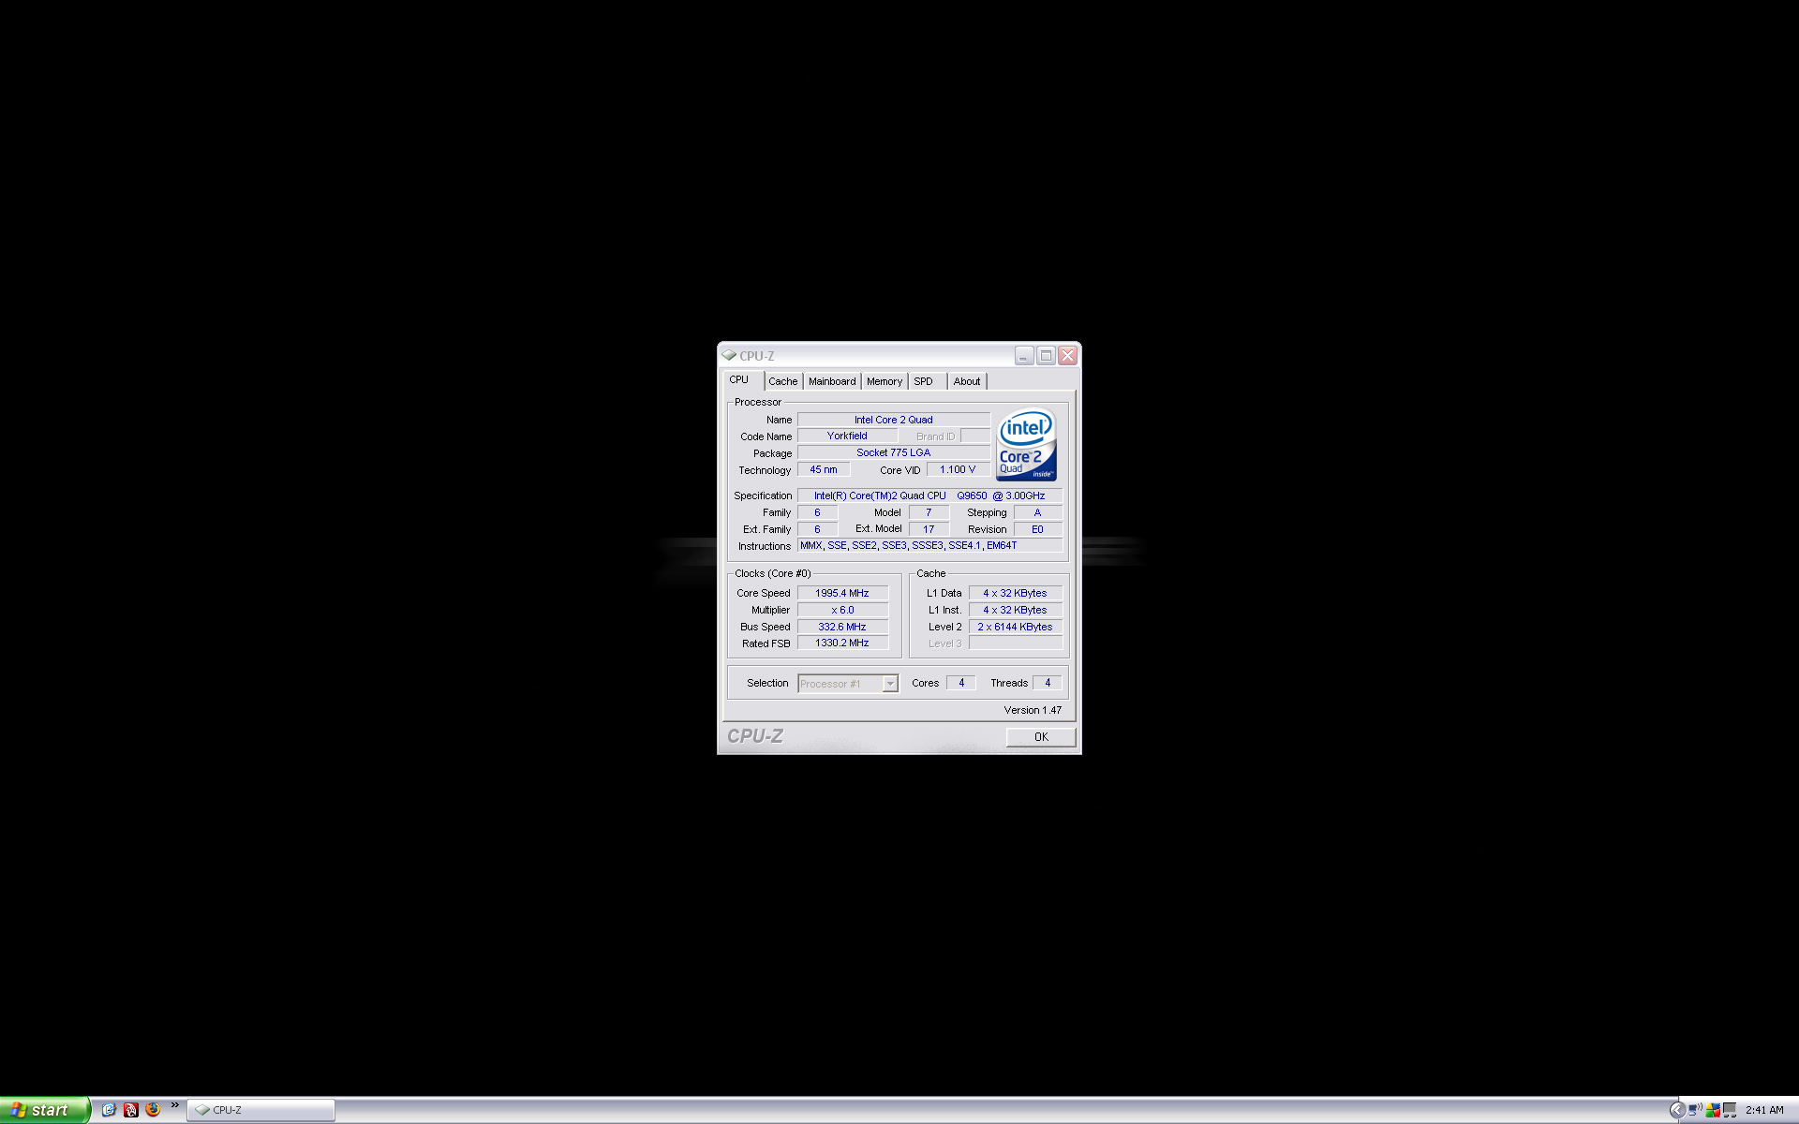Switch to the Mainboard tab
This screenshot has width=1799, height=1124.
click(x=832, y=382)
